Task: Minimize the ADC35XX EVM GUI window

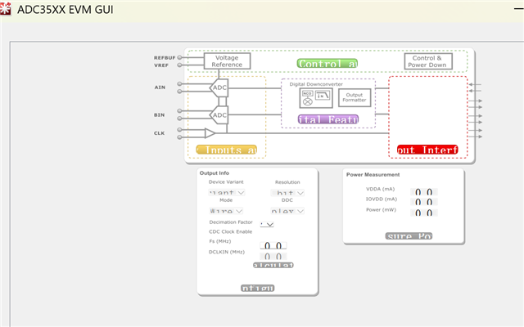Action: 518,9
